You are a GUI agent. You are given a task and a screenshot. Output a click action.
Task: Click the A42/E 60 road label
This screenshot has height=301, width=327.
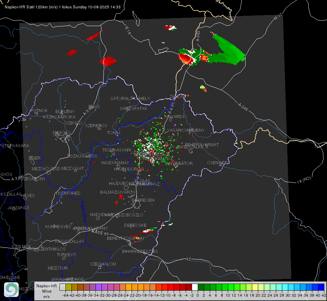click(x=100, y=232)
